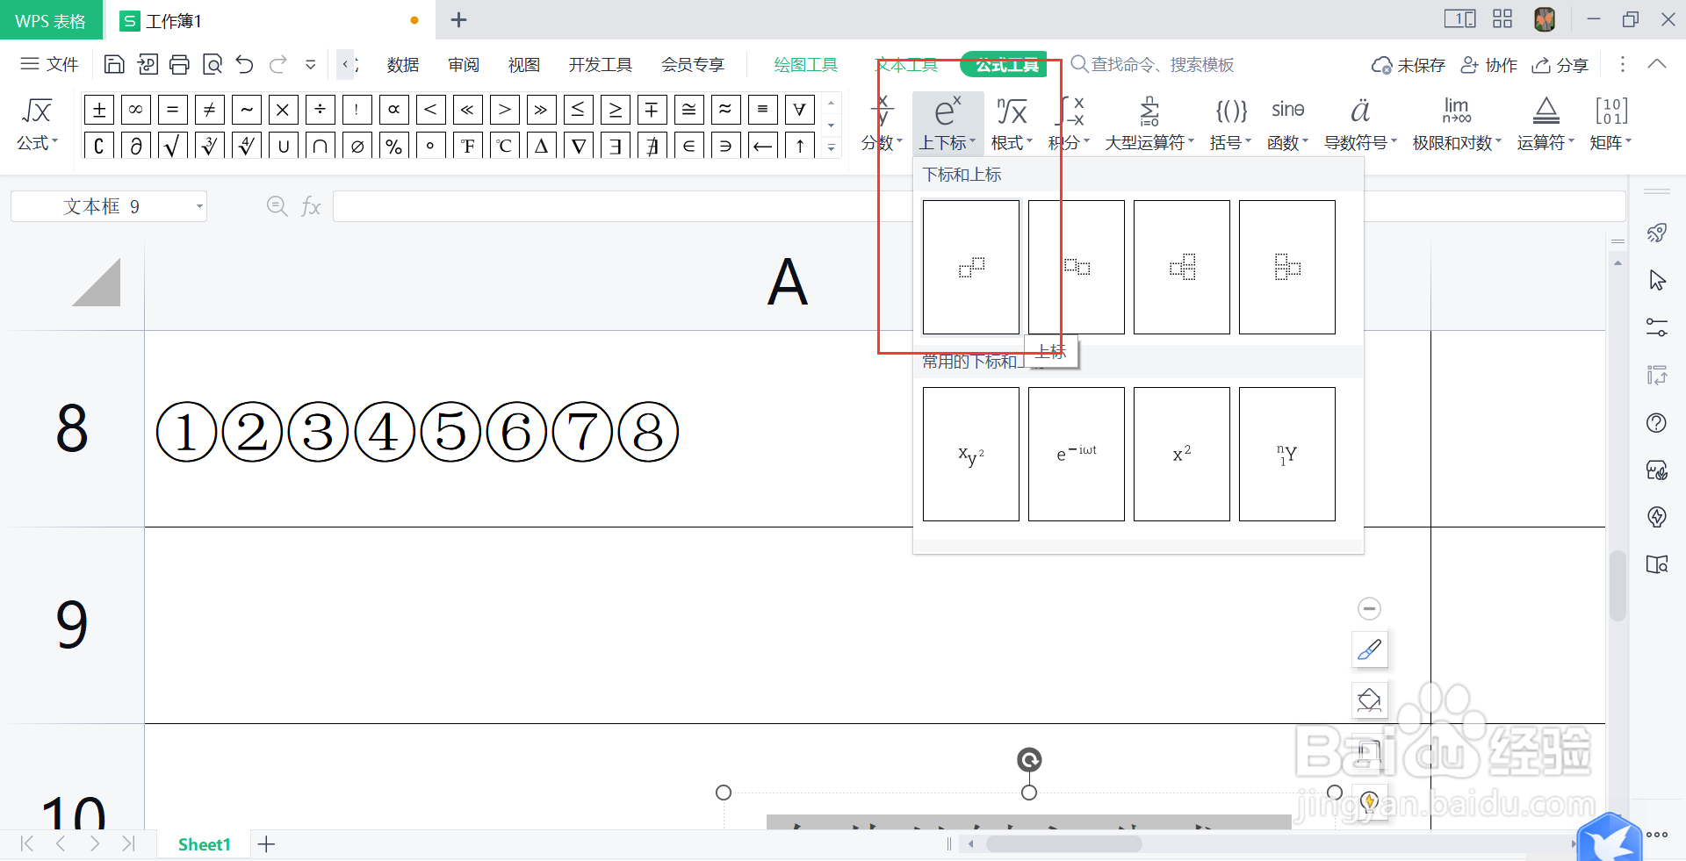Switch to the 会员专享 tab

pyautogui.click(x=693, y=65)
